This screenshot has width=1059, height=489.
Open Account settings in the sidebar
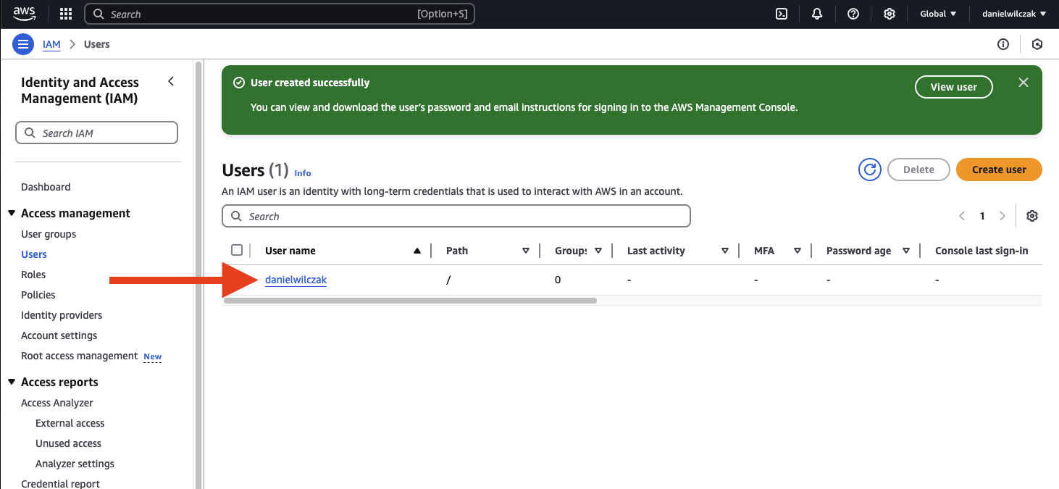click(x=59, y=335)
